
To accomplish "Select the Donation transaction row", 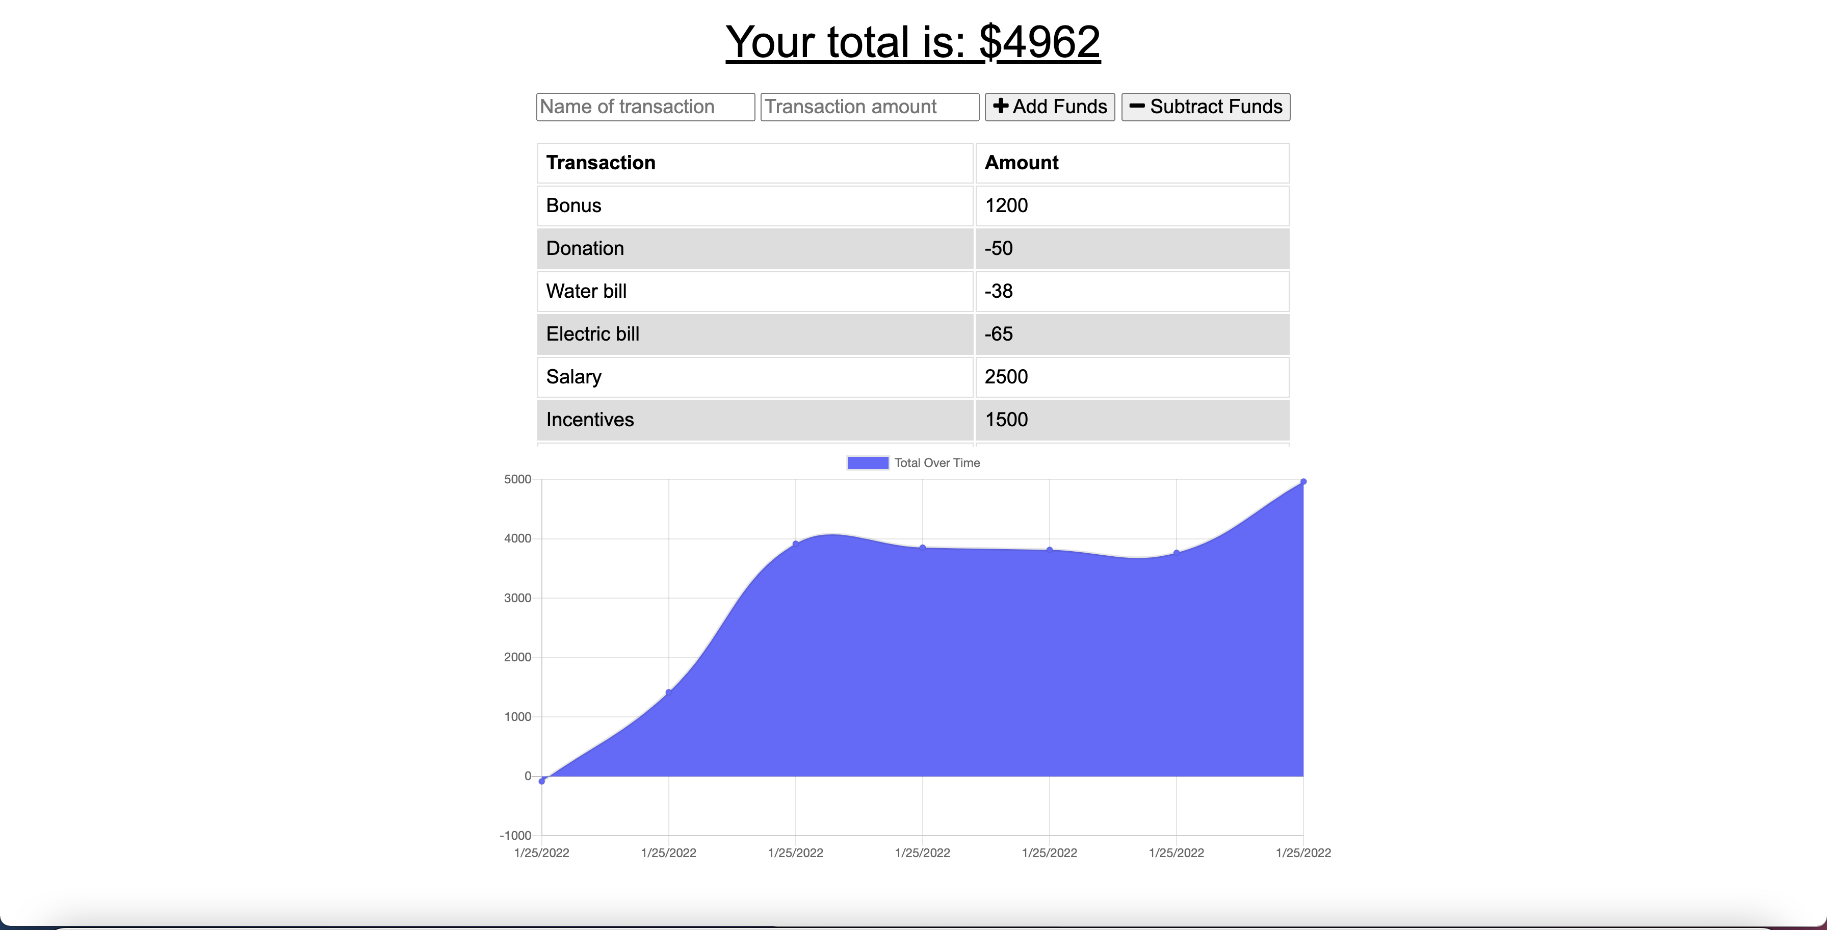I will point(754,248).
